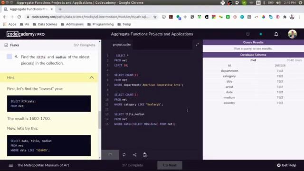
Task: Click the 'country' schema column
Action: coord(229,103)
